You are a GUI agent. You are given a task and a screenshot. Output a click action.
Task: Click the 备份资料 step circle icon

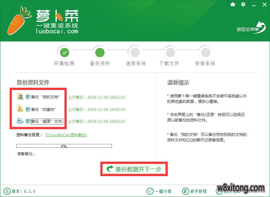click(x=99, y=52)
